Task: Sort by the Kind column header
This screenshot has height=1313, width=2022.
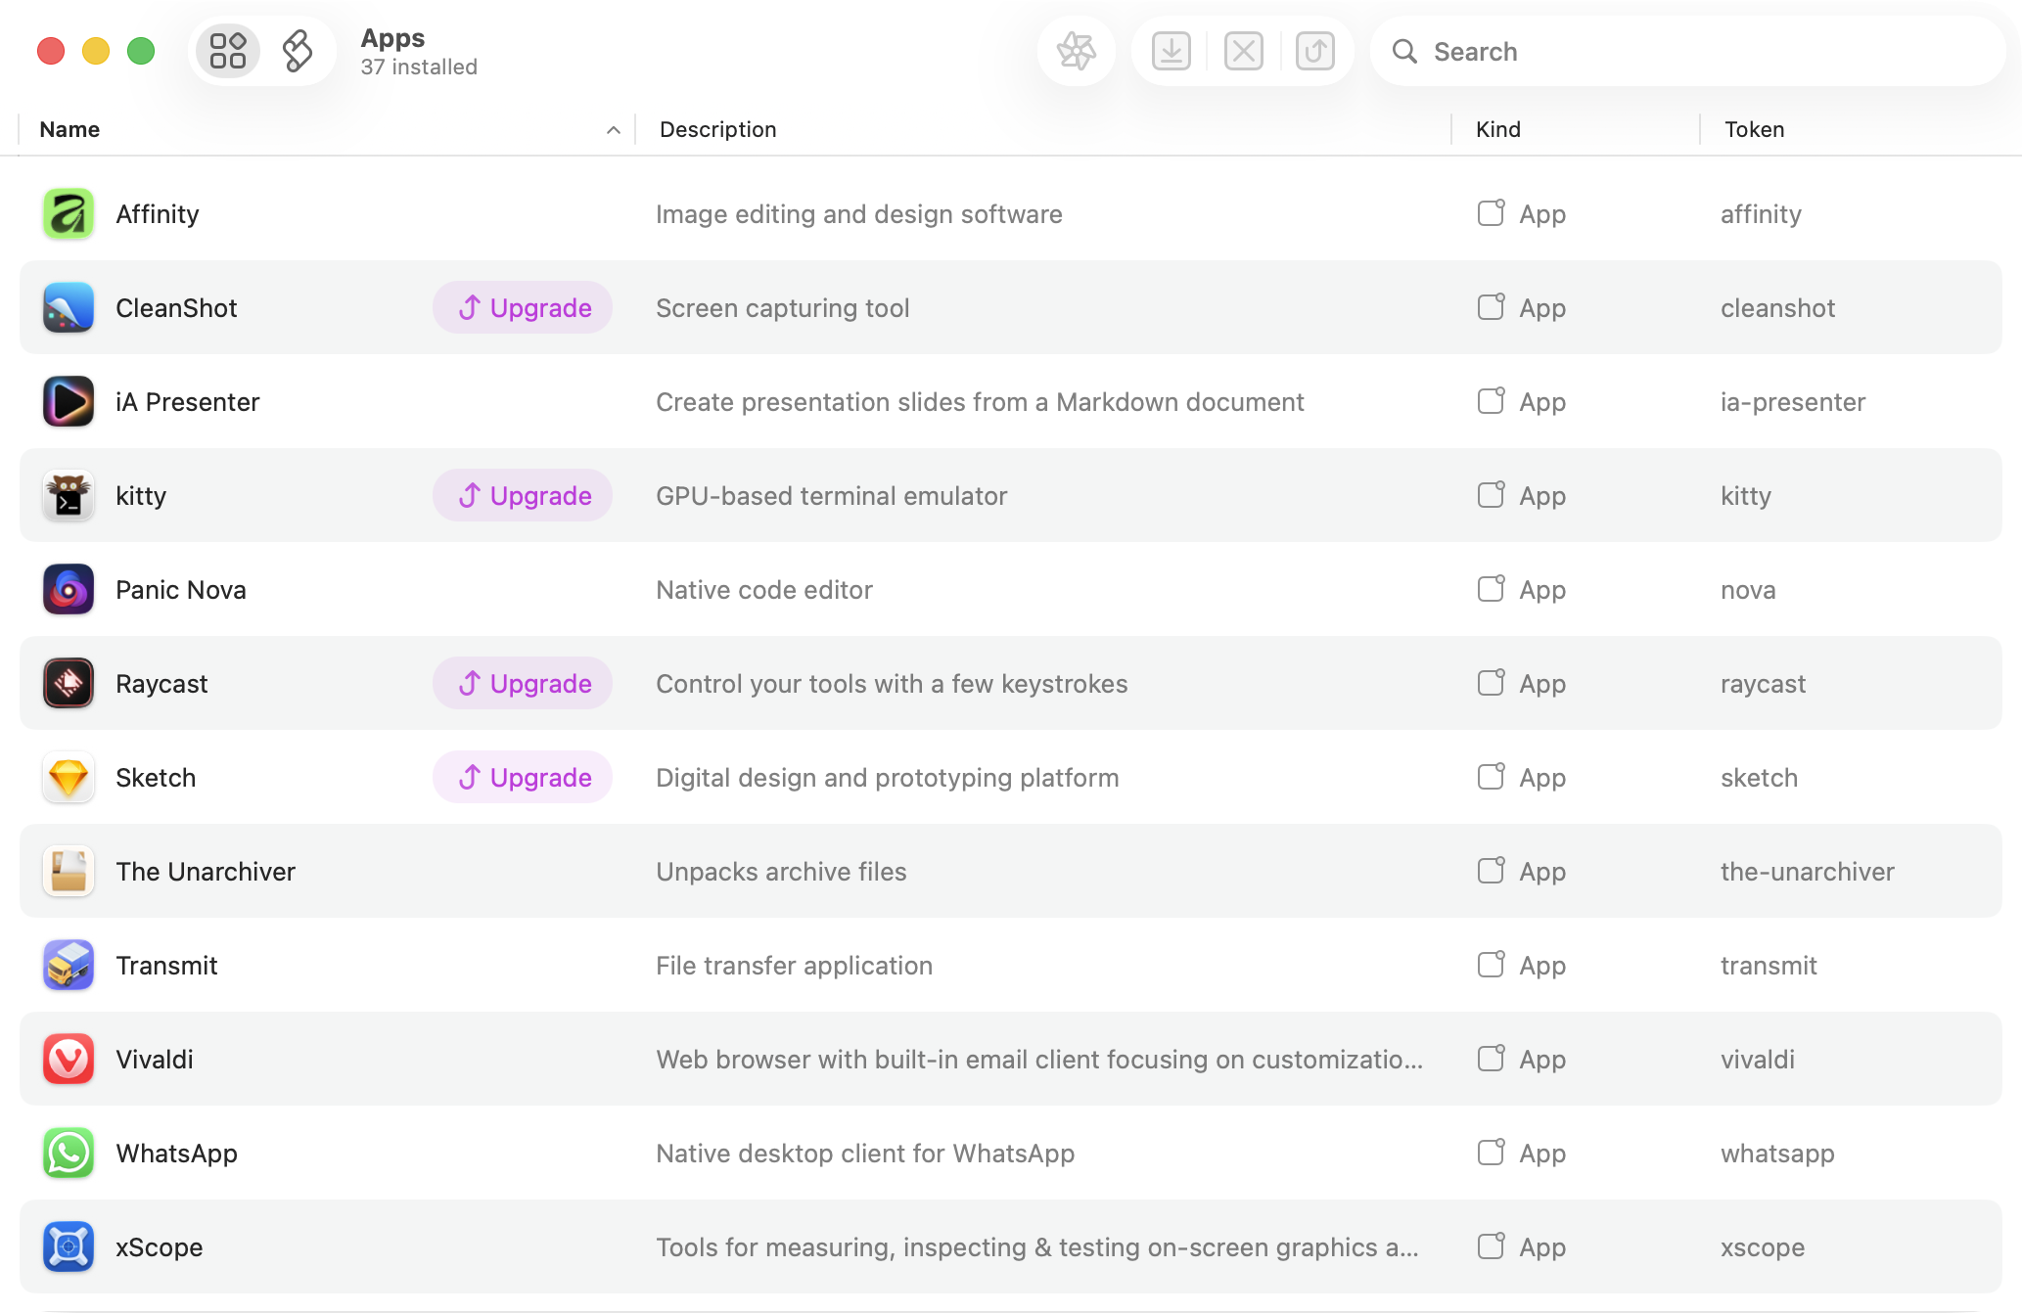Action: [x=1497, y=130]
